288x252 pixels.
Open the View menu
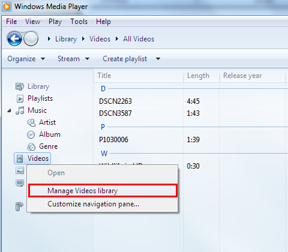click(x=32, y=22)
